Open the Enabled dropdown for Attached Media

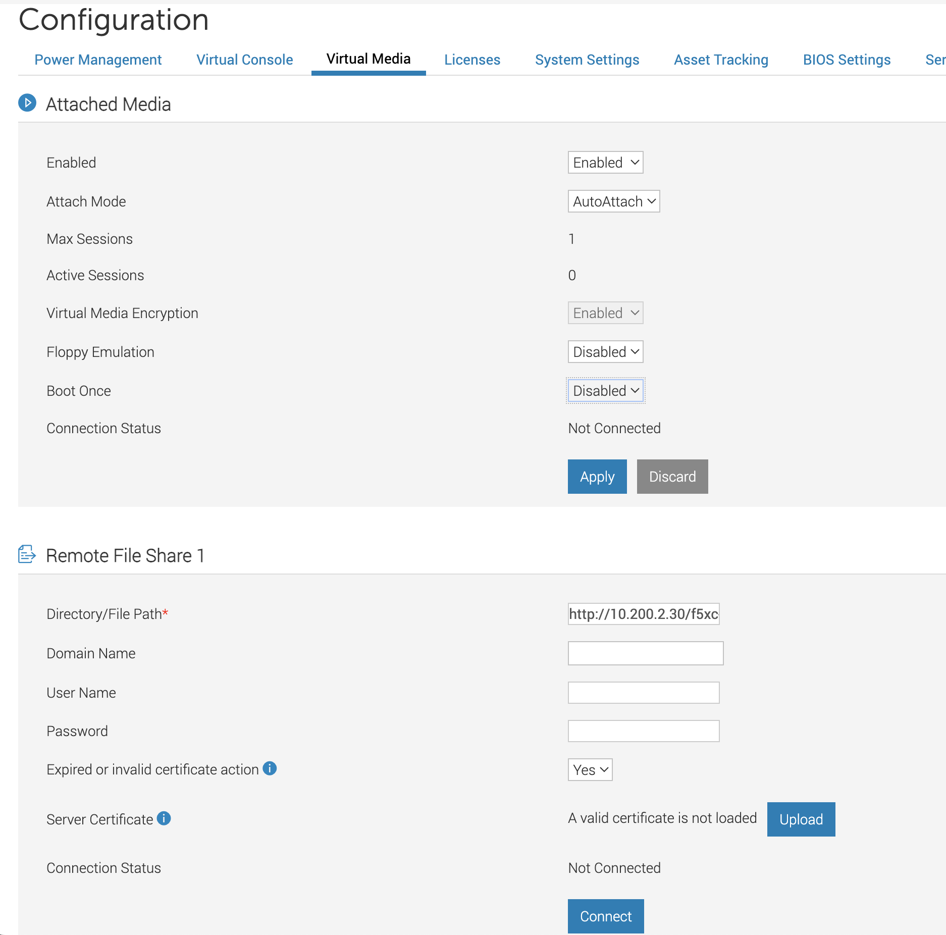tap(605, 163)
